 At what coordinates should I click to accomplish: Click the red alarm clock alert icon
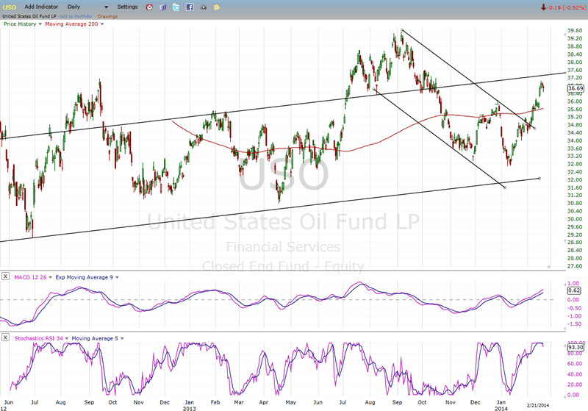click(149, 7)
